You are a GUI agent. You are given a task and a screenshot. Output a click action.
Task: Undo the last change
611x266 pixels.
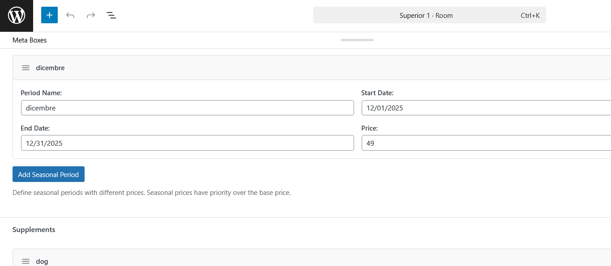(x=70, y=15)
